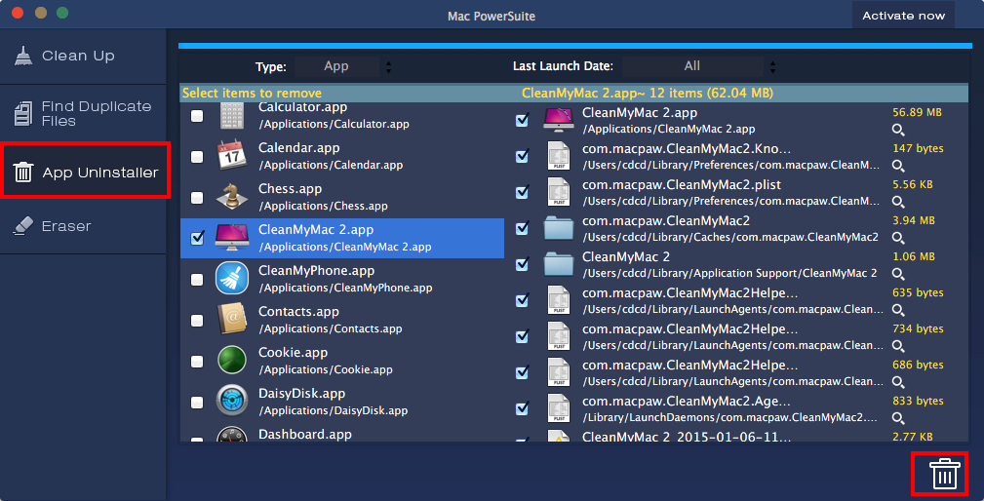Click the stepper arrows beside Type field
The image size is (984, 501).
(x=388, y=66)
